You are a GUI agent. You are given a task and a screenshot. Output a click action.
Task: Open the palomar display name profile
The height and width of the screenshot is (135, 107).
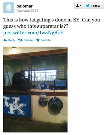pos(24,6)
